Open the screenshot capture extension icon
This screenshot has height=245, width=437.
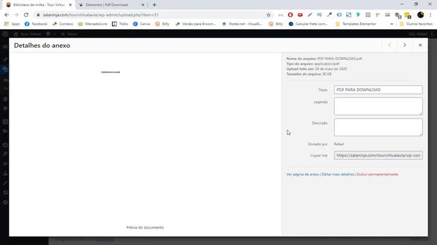tap(349, 15)
